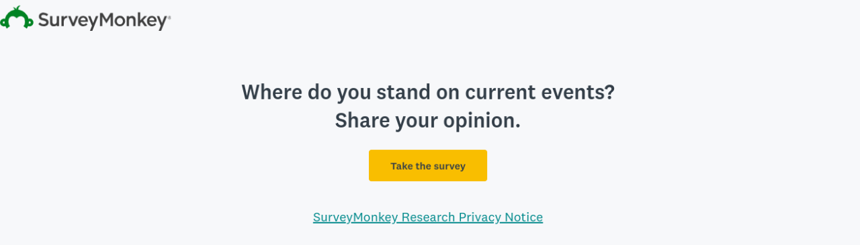
Task: Click the Take the survey label text
Action: click(x=428, y=166)
